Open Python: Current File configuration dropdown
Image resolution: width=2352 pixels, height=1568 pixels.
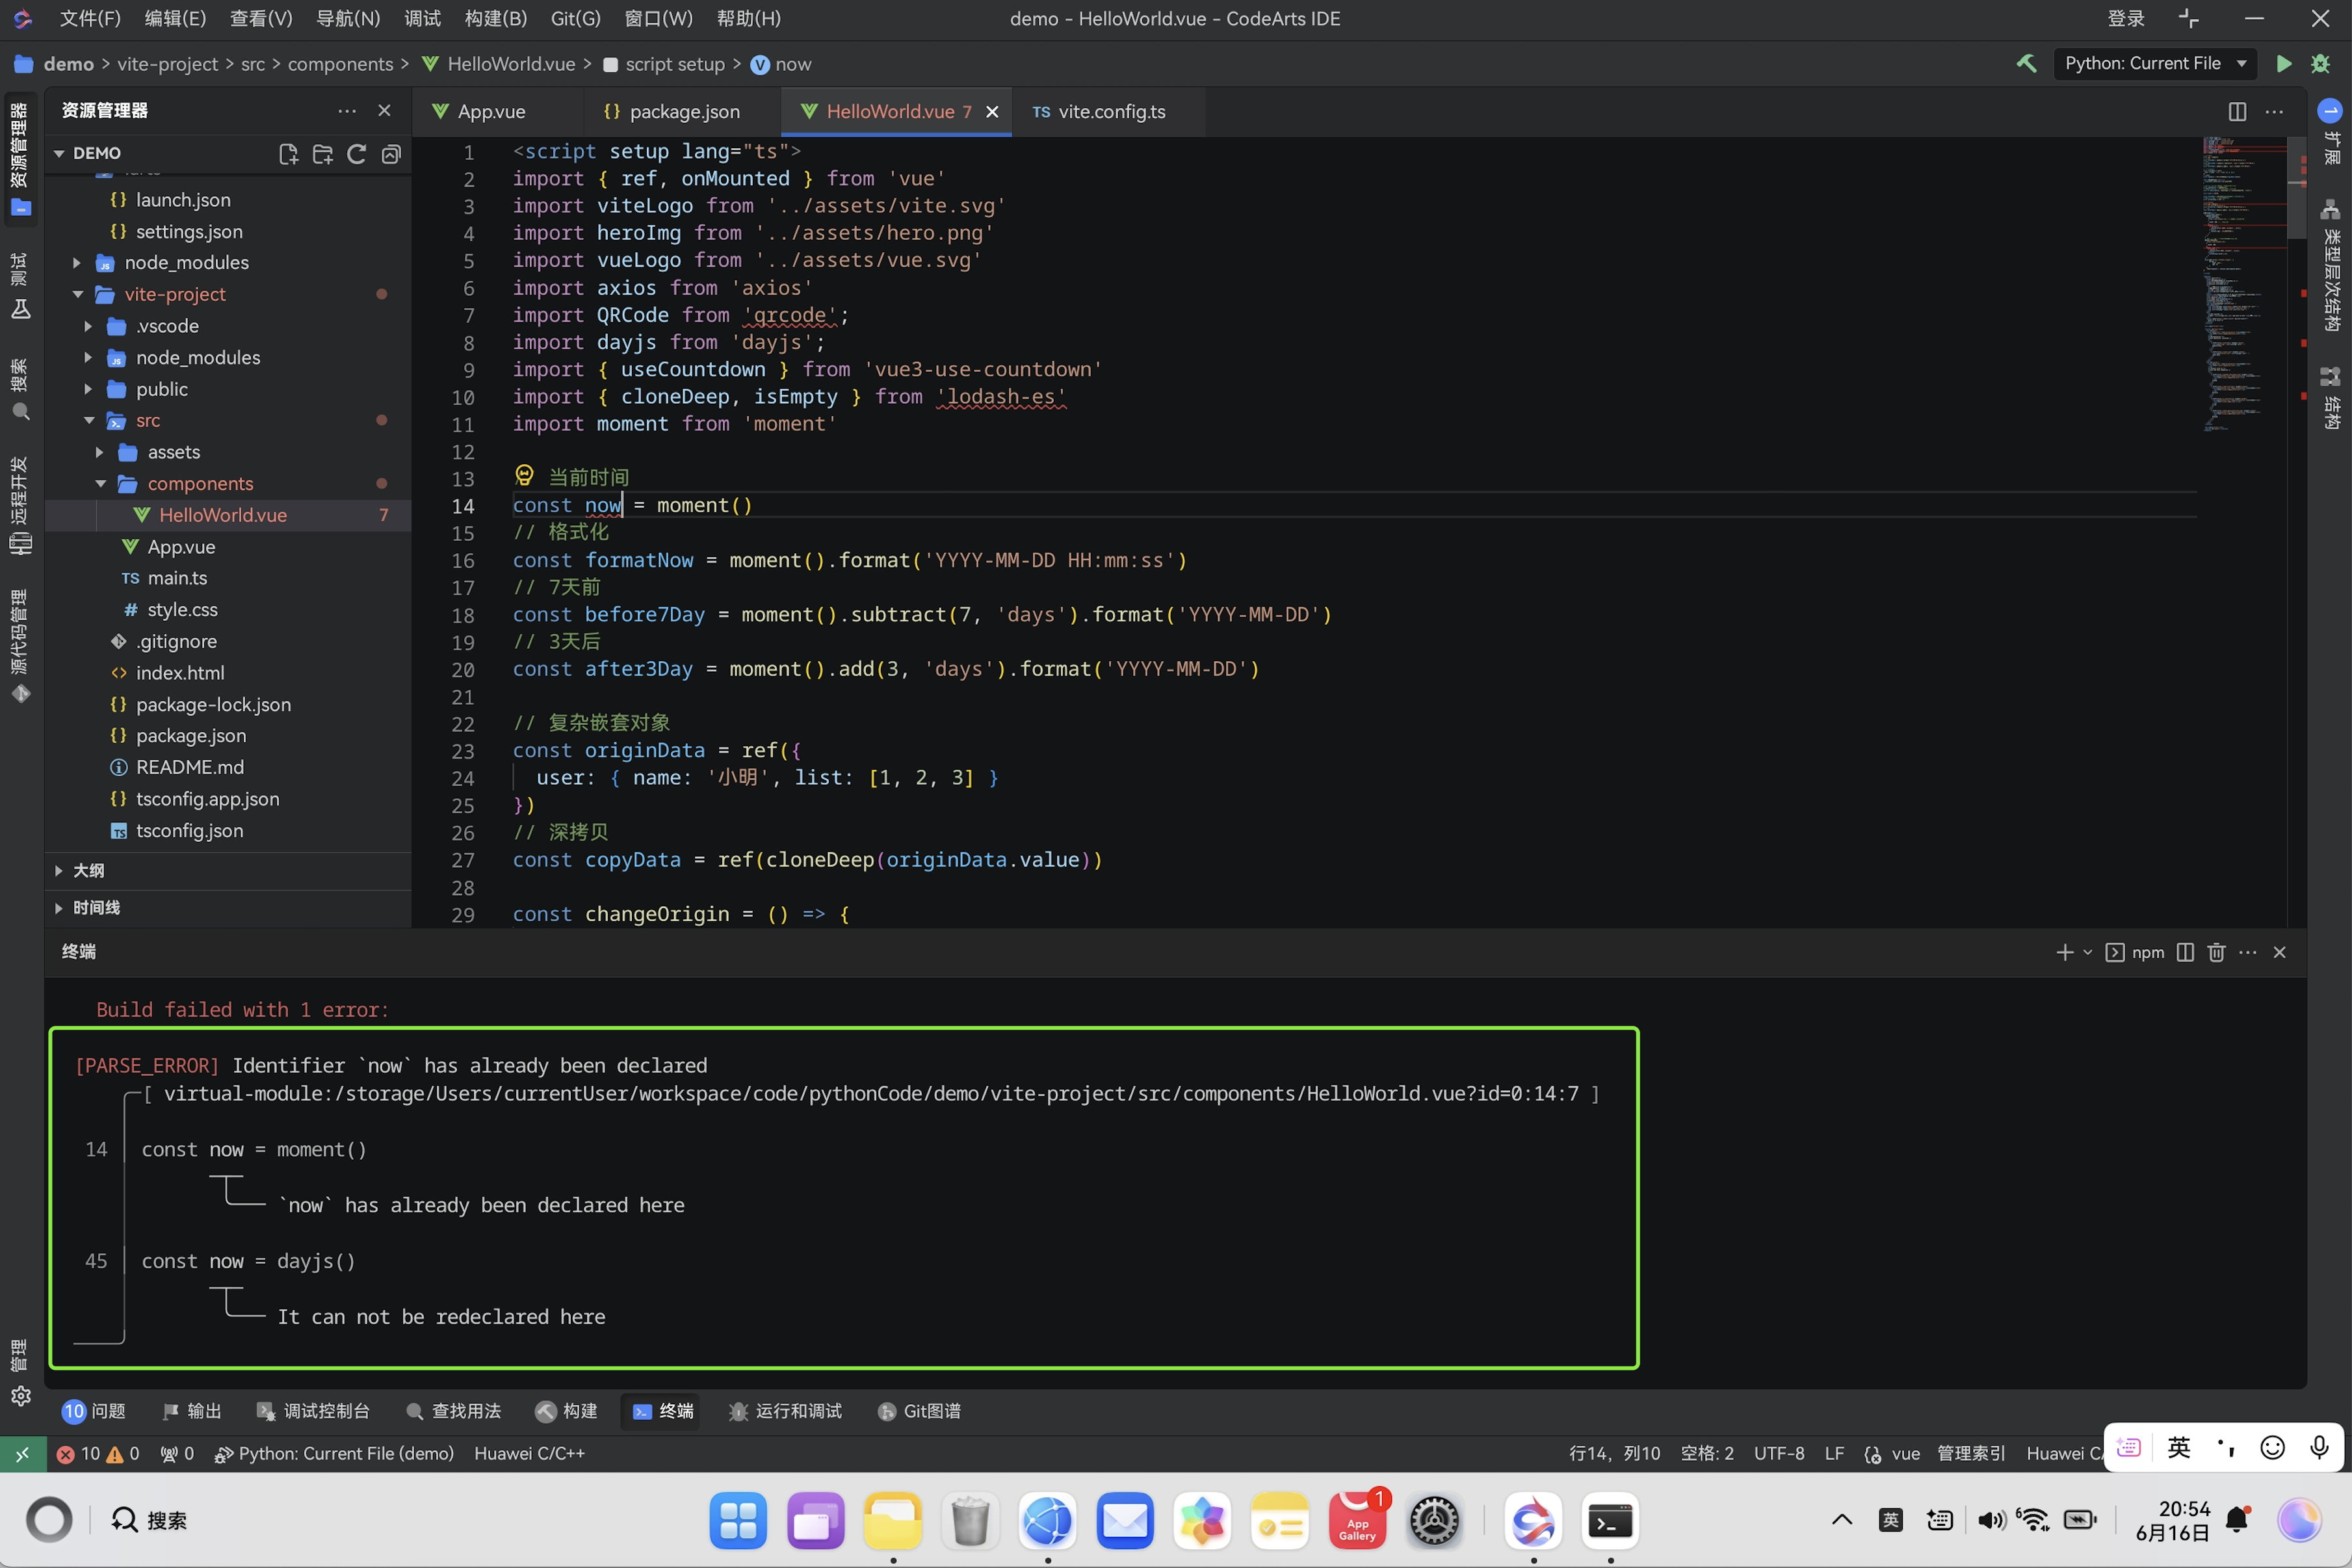pyautogui.click(x=2155, y=63)
